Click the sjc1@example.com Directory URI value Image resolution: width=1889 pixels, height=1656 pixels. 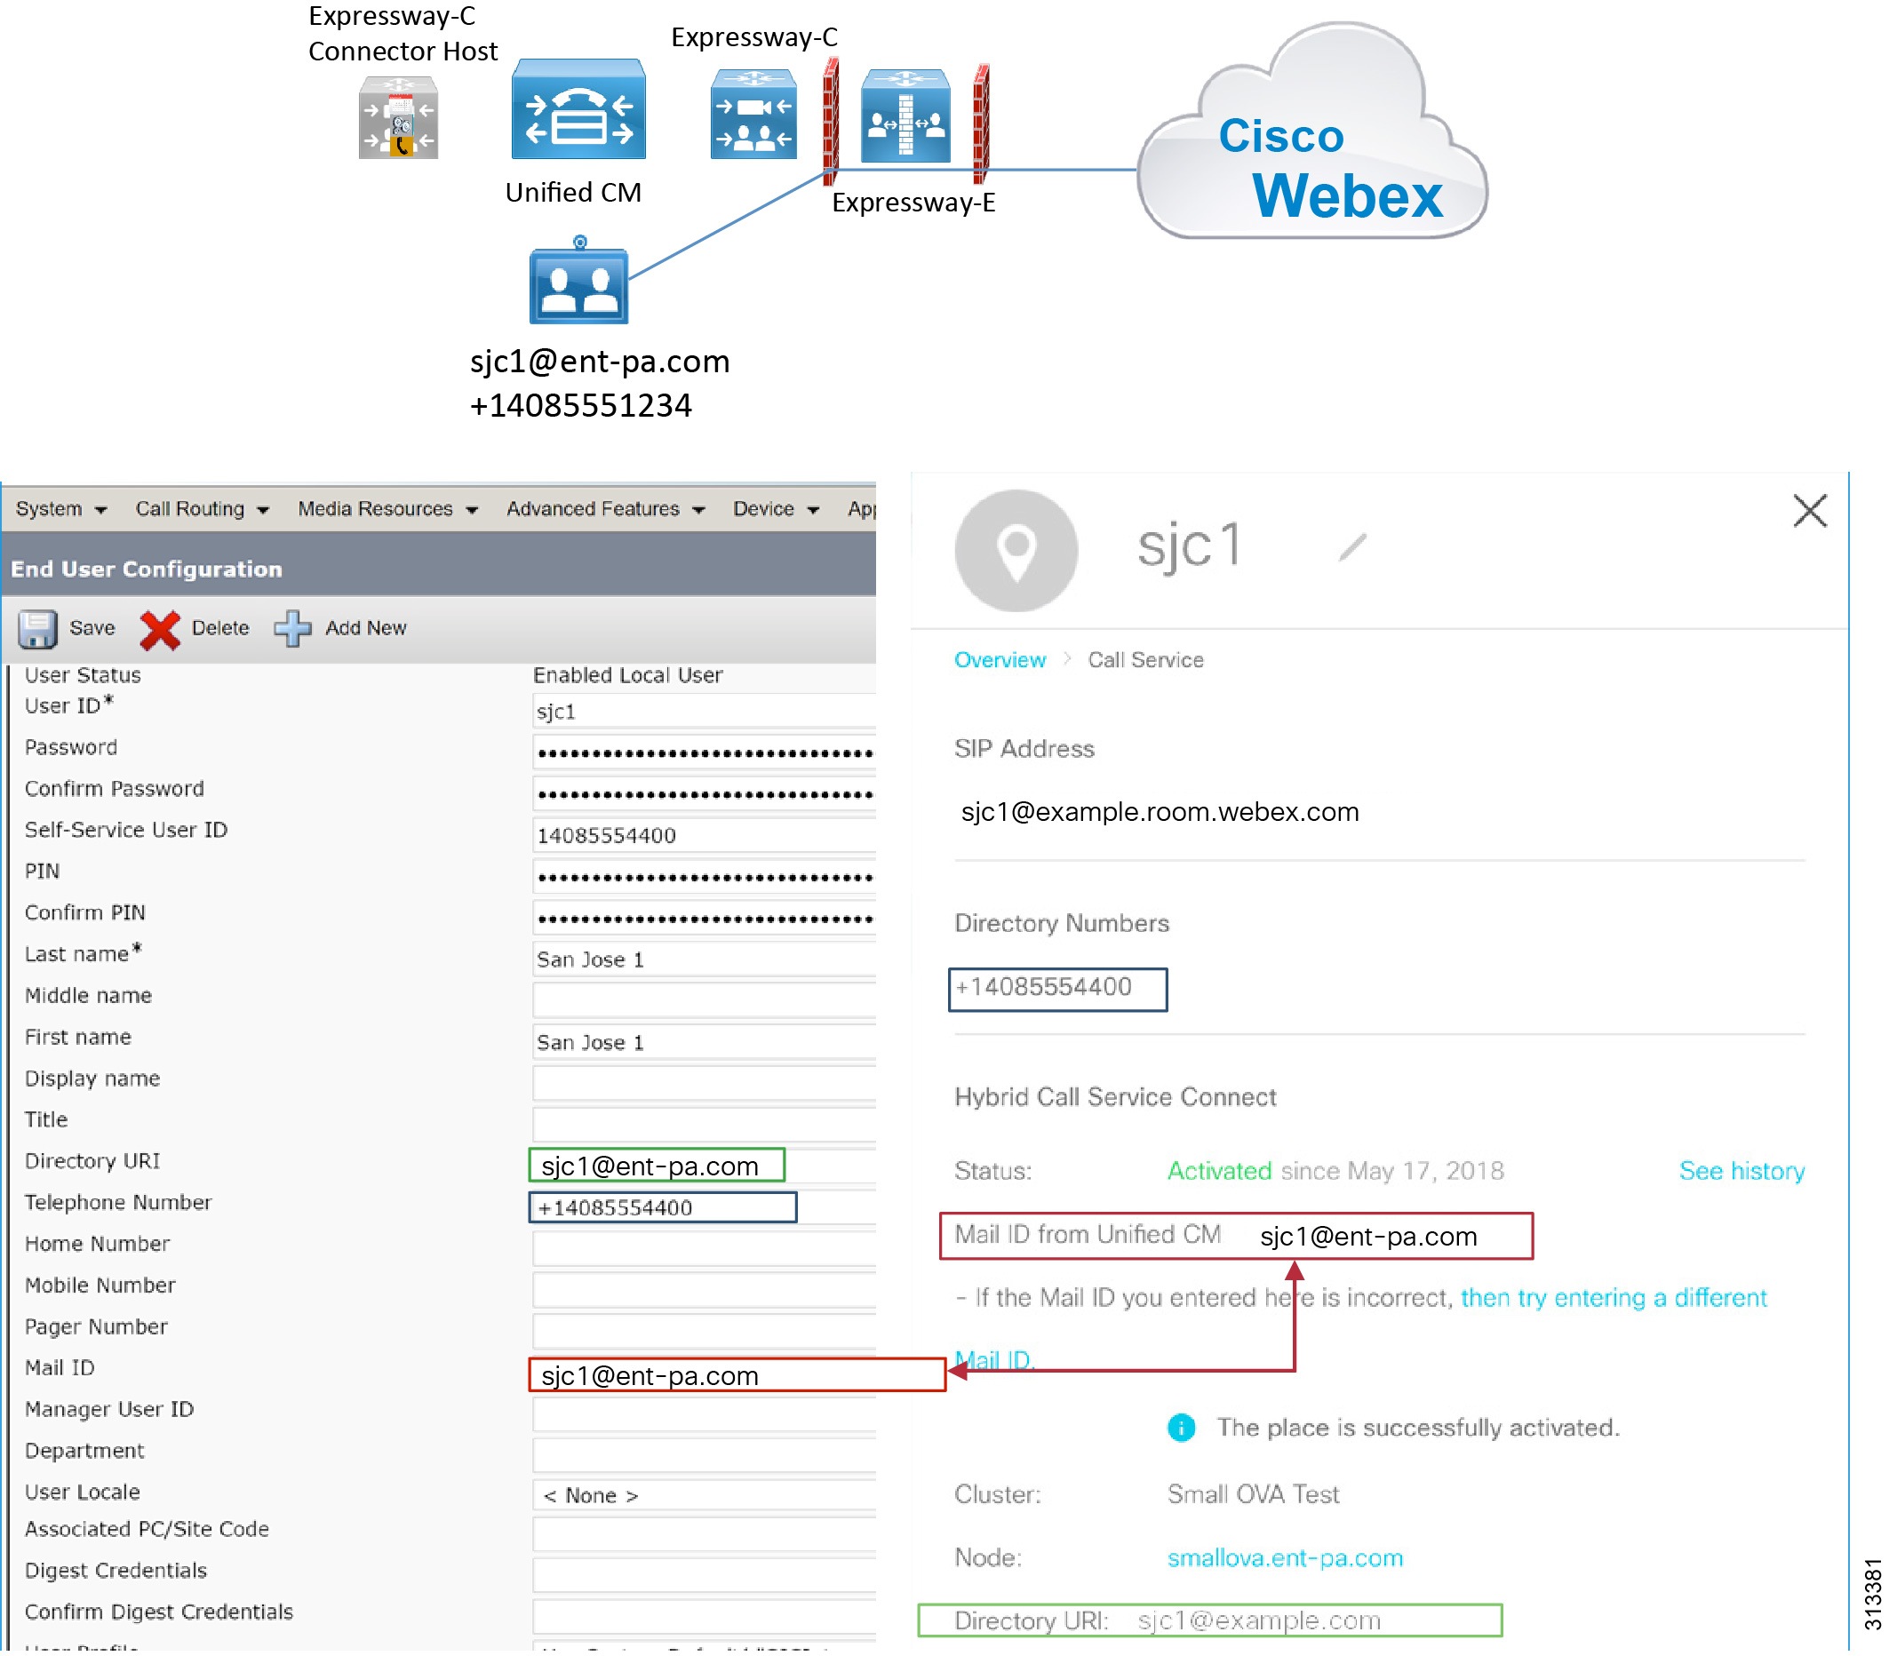[1260, 1622]
